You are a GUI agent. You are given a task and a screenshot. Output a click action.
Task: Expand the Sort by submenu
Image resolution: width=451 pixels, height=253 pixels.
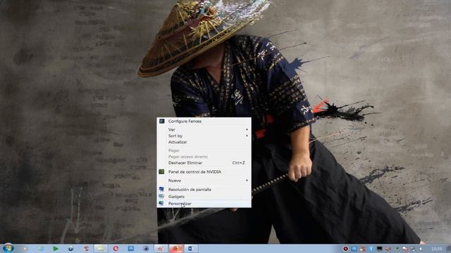[x=204, y=136]
